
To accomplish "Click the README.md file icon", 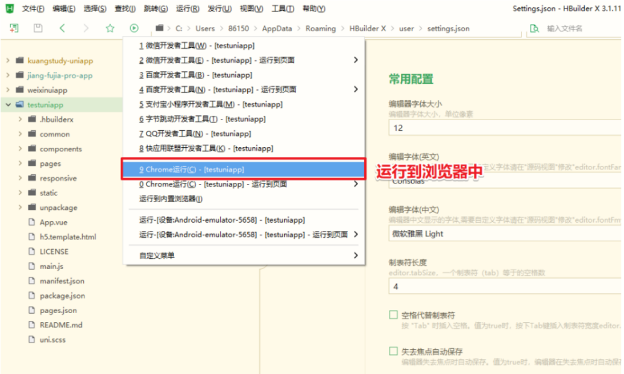I will pos(32,325).
